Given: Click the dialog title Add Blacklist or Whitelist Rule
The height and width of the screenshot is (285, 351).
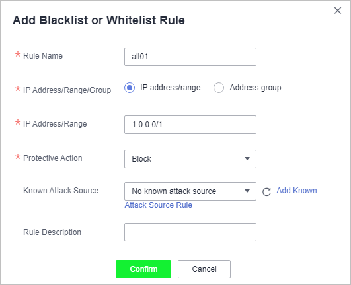Looking at the screenshot, I should coord(98,20).
